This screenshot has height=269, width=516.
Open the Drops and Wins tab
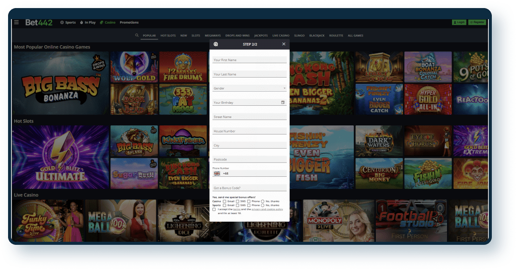tap(237, 36)
